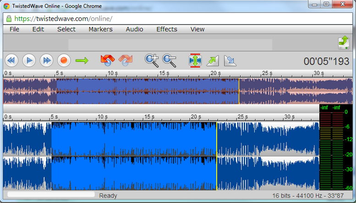356x203 pixels.
Task: Click the horizontal scroll strip under the overview waveform
Action: pos(161,109)
